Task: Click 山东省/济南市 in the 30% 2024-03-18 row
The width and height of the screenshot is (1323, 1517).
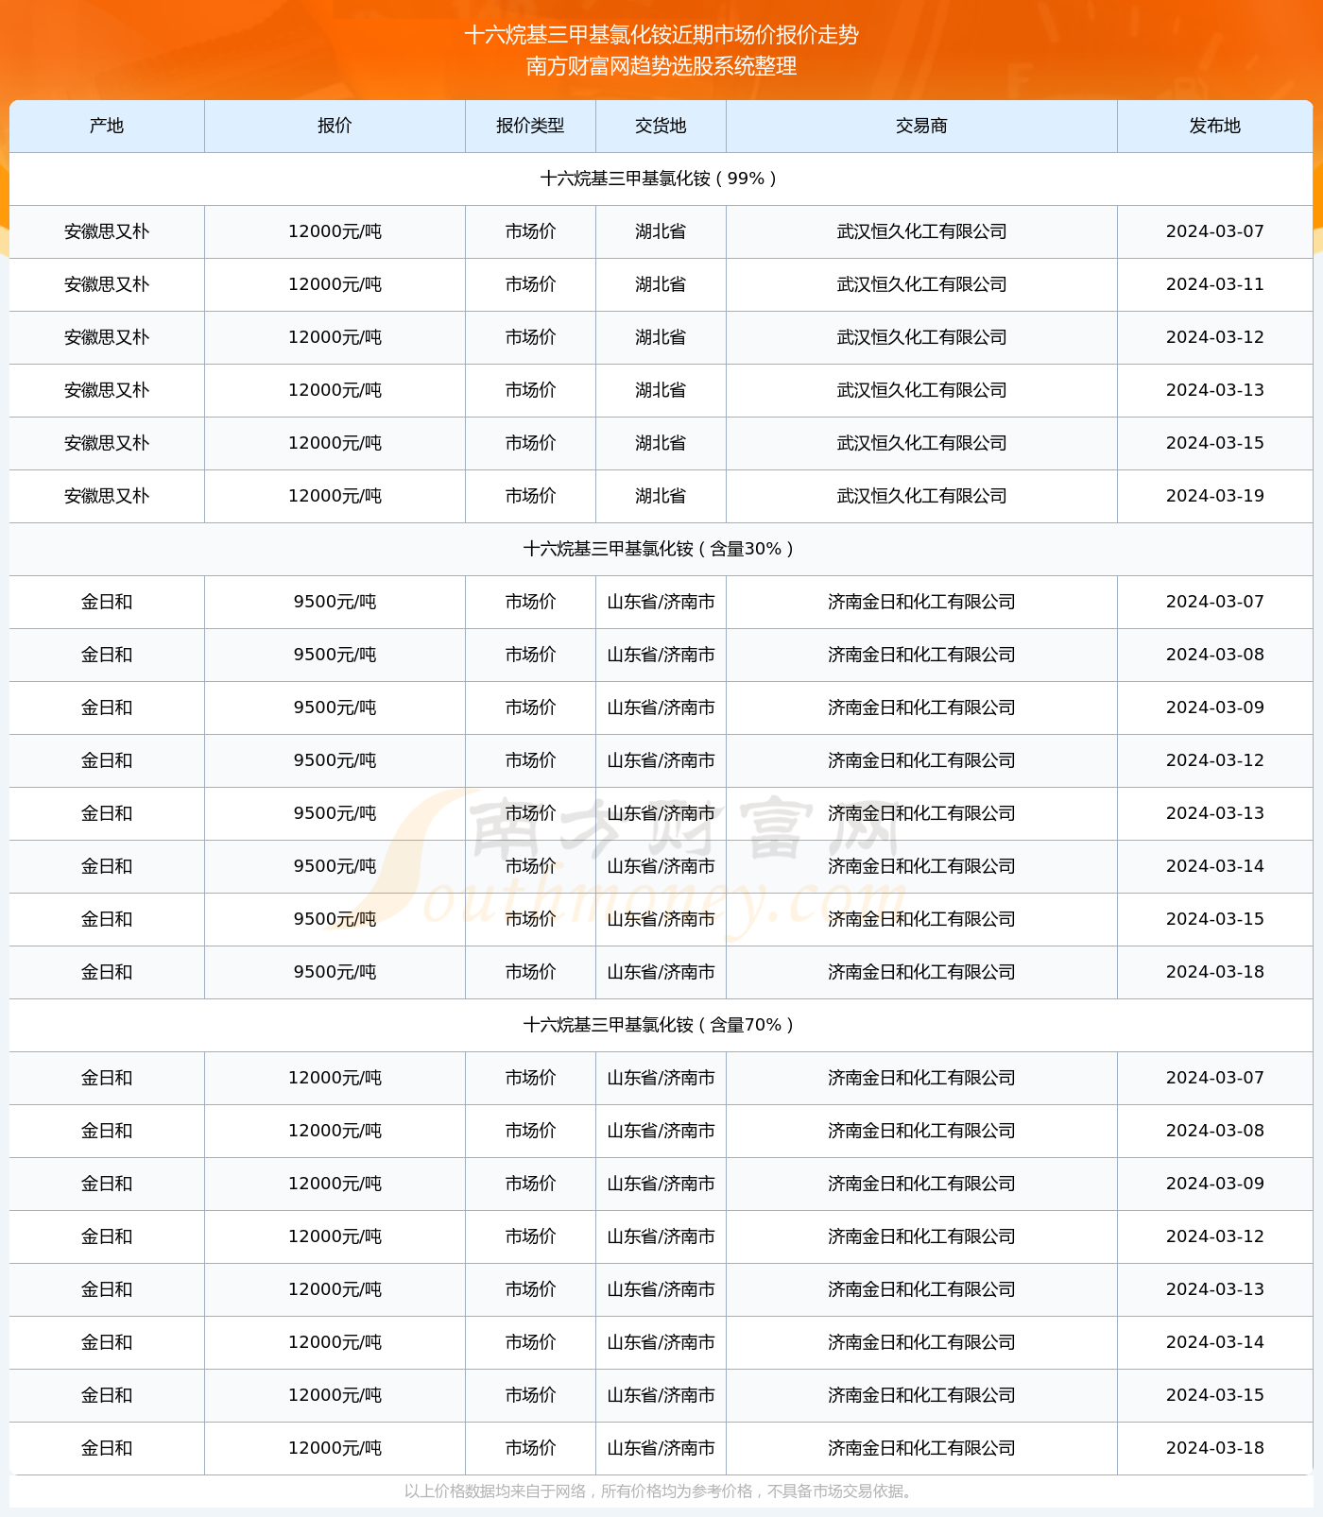Action: pos(661,972)
